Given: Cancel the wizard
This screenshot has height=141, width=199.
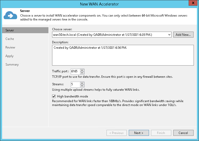Looking at the screenshot, I should pyautogui.click(x=183, y=133).
